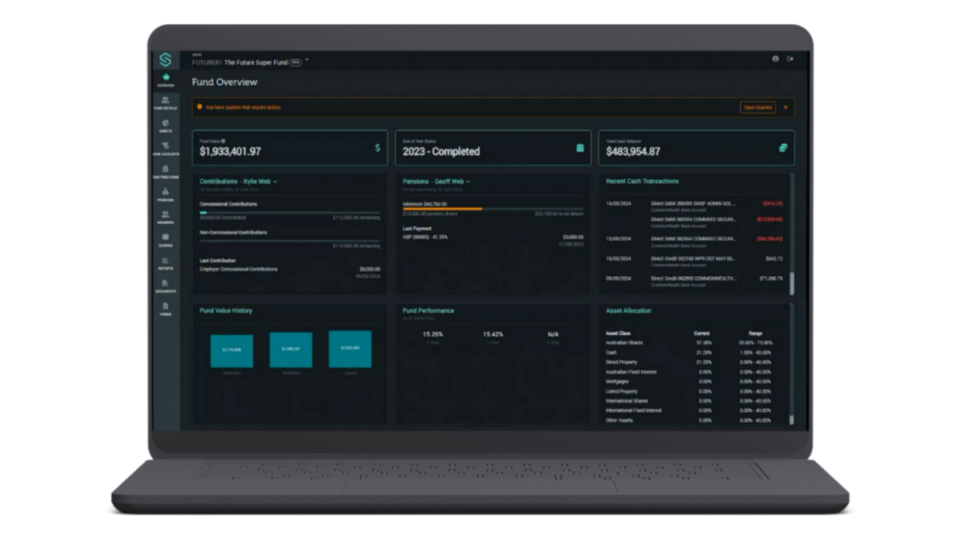961x540 pixels.
Task: Open Queries from the sidebar
Action: coord(165,240)
